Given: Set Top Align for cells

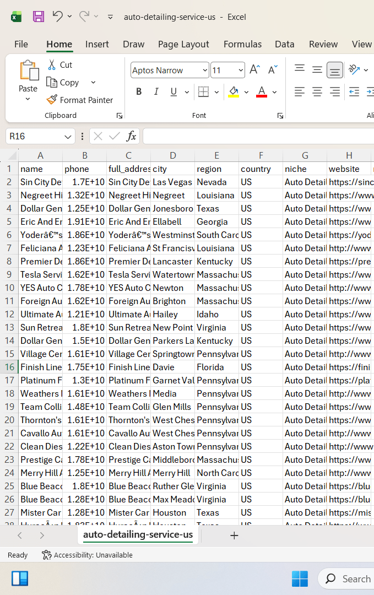Looking at the screenshot, I should click(300, 69).
